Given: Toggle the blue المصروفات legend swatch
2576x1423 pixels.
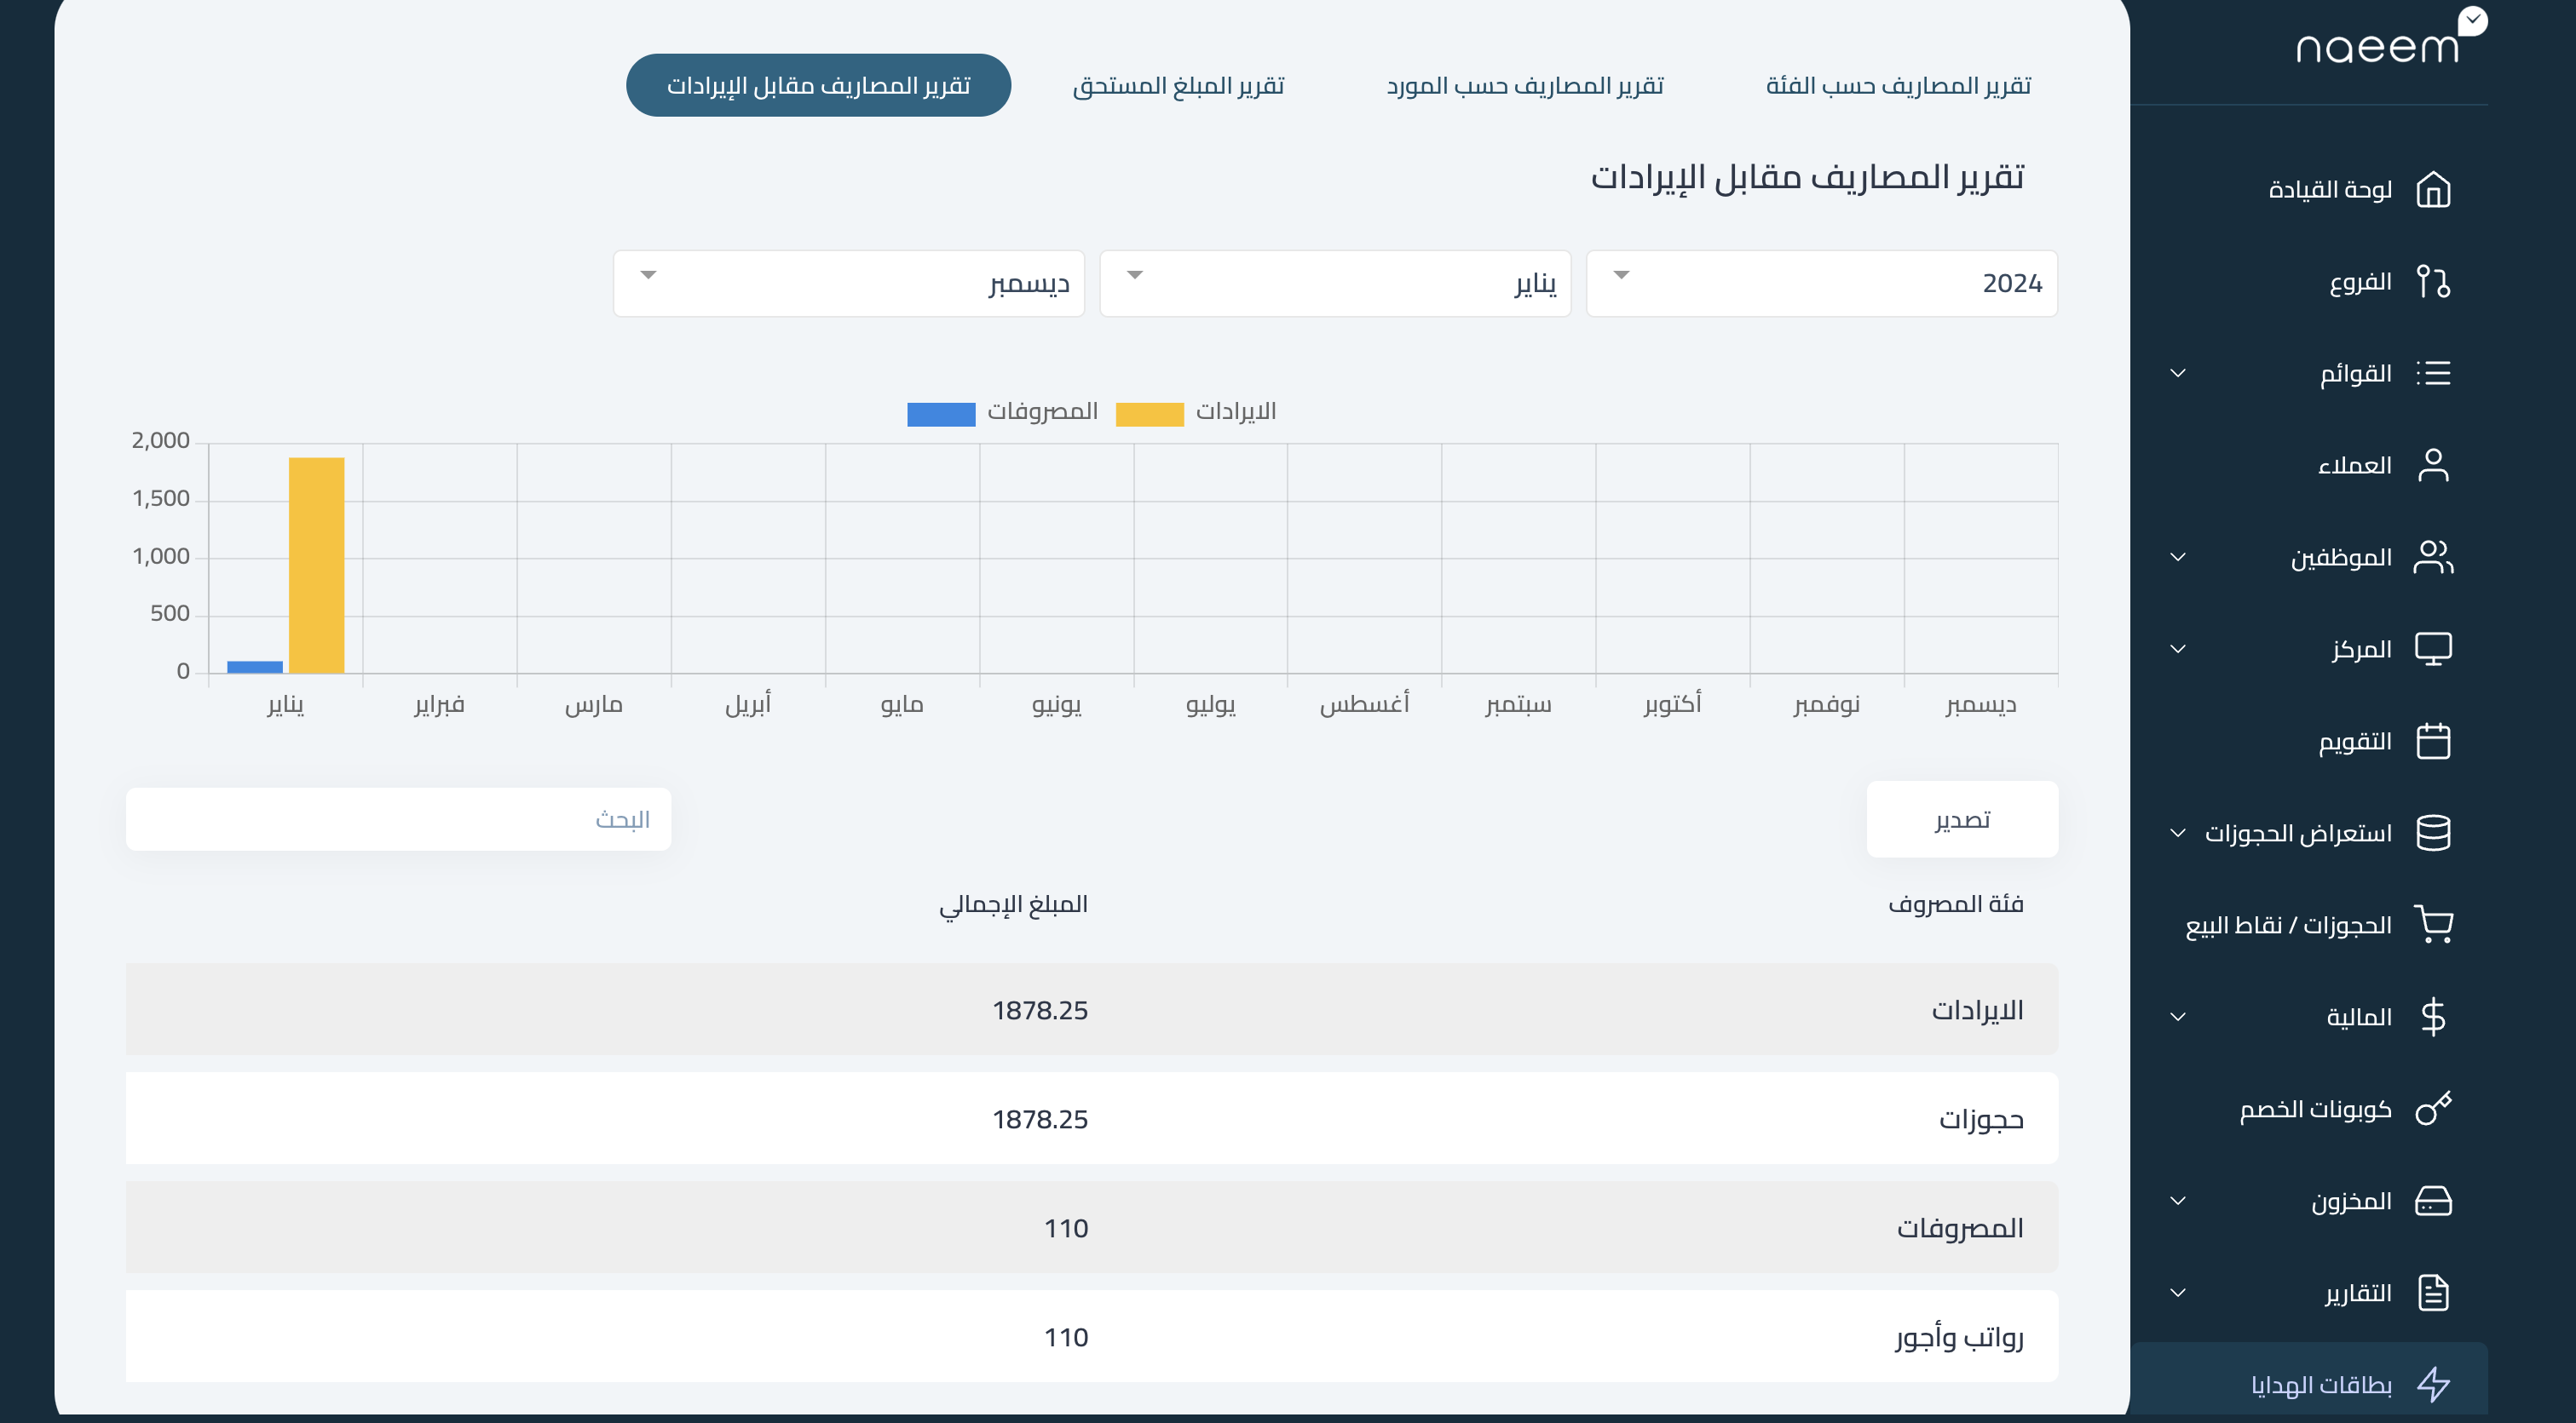Looking at the screenshot, I should click(941, 414).
